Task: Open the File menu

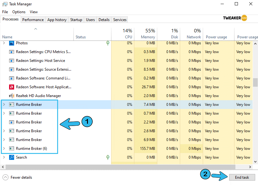Action: (5, 12)
